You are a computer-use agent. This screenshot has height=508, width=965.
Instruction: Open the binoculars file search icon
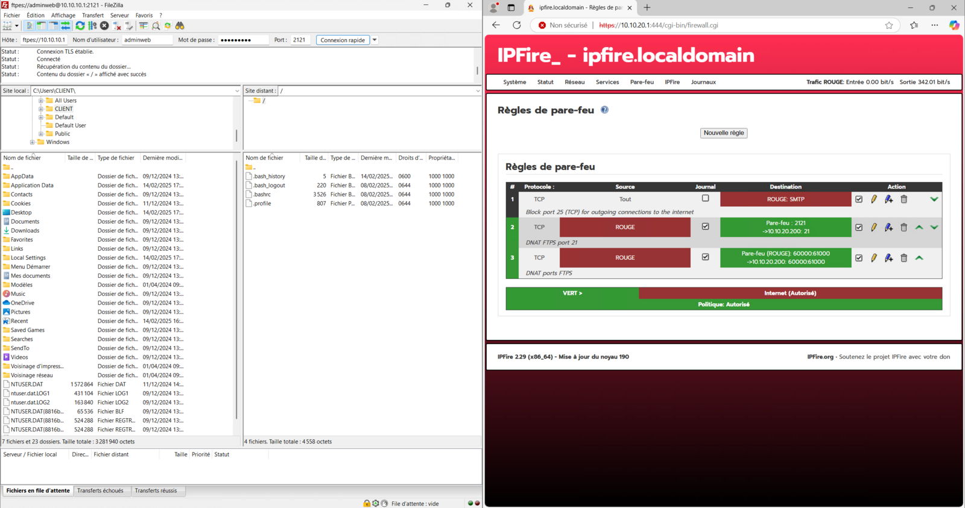point(180,26)
